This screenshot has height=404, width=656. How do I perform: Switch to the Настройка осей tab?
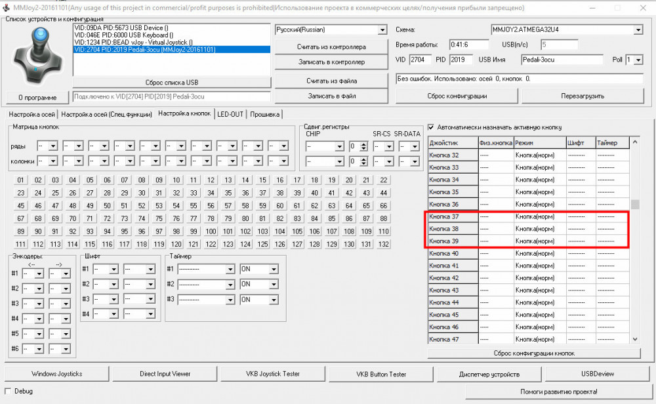31,114
